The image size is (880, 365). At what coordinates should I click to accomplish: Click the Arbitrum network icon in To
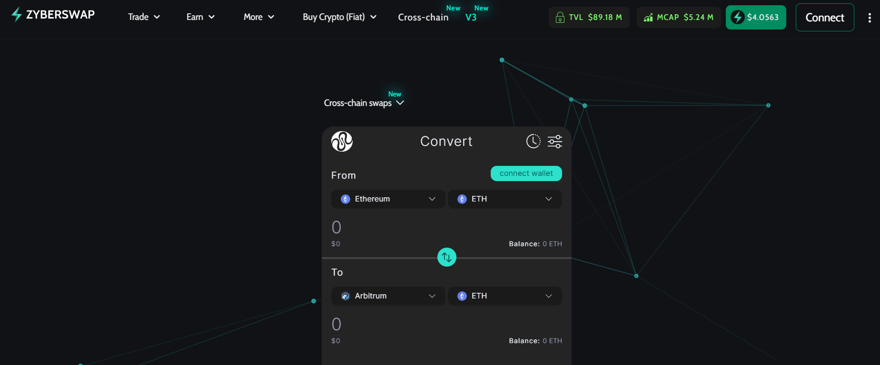click(346, 296)
